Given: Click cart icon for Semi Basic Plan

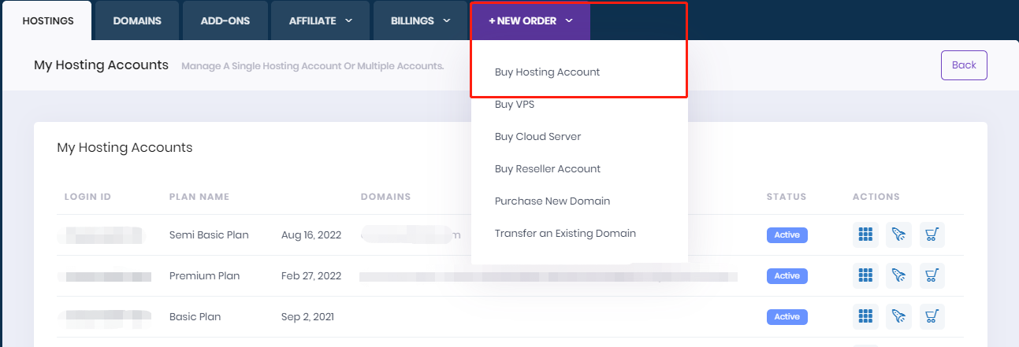Looking at the screenshot, I should (932, 234).
